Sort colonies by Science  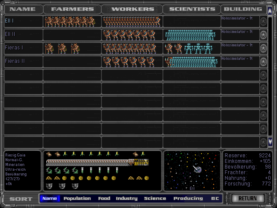pyautogui.click(x=155, y=198)
